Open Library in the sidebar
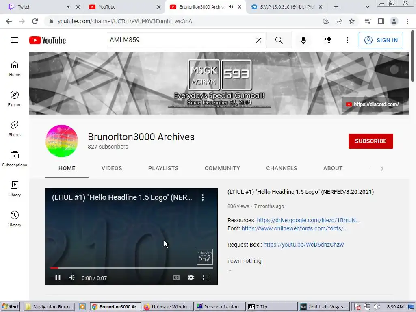Image resolution: width=416 pixels, height=312 pixels. click(x=15, y=188)
